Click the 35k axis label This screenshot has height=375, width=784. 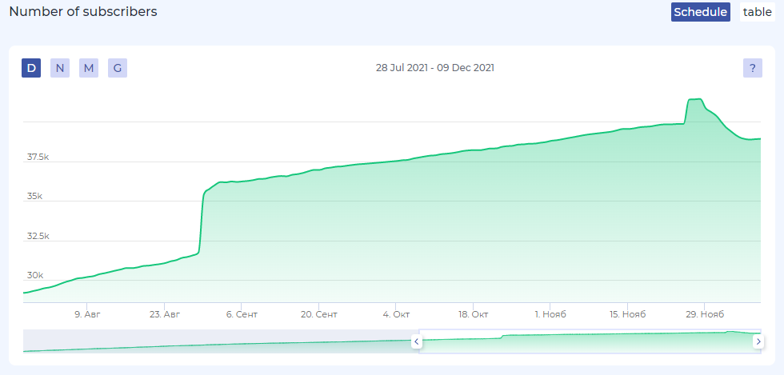click(x=34, y=197)
